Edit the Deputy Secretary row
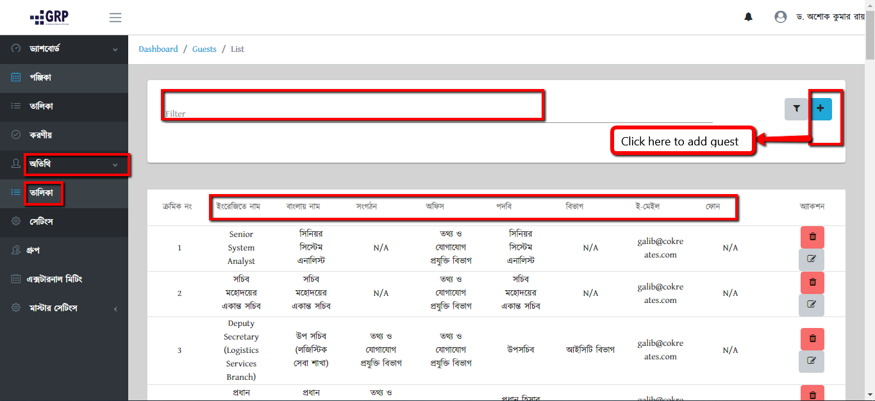875x401 pixels. 812,361
